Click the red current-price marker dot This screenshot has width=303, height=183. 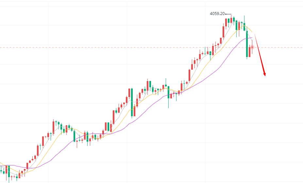[x=252, y=48]
